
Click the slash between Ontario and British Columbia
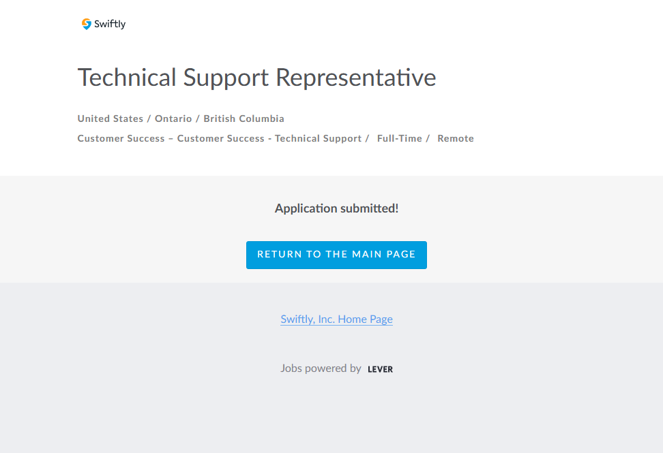(198, 119)
